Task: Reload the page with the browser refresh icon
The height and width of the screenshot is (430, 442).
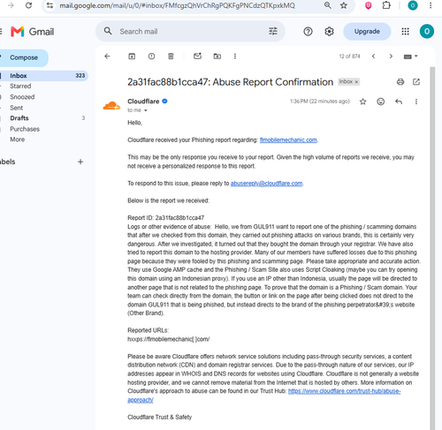Action: 28,5
